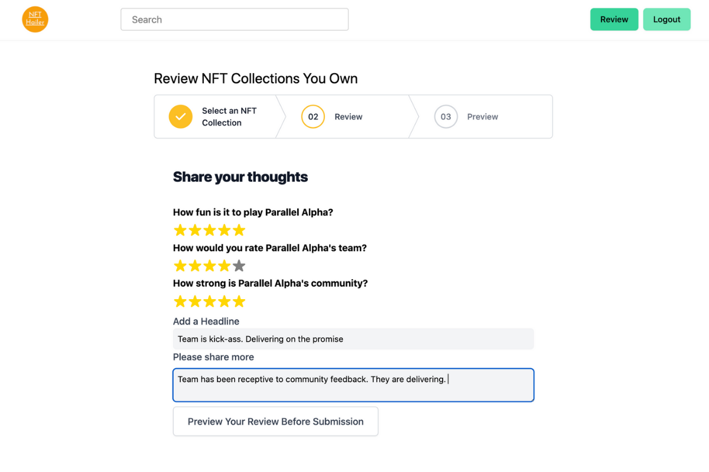709x472 pixels.
Task: Click the 02 step circle icon
Action: (x=313, y=117)
